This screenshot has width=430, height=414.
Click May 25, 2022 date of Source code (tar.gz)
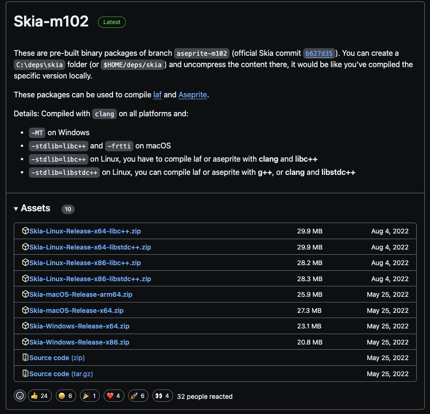point(388,374)
